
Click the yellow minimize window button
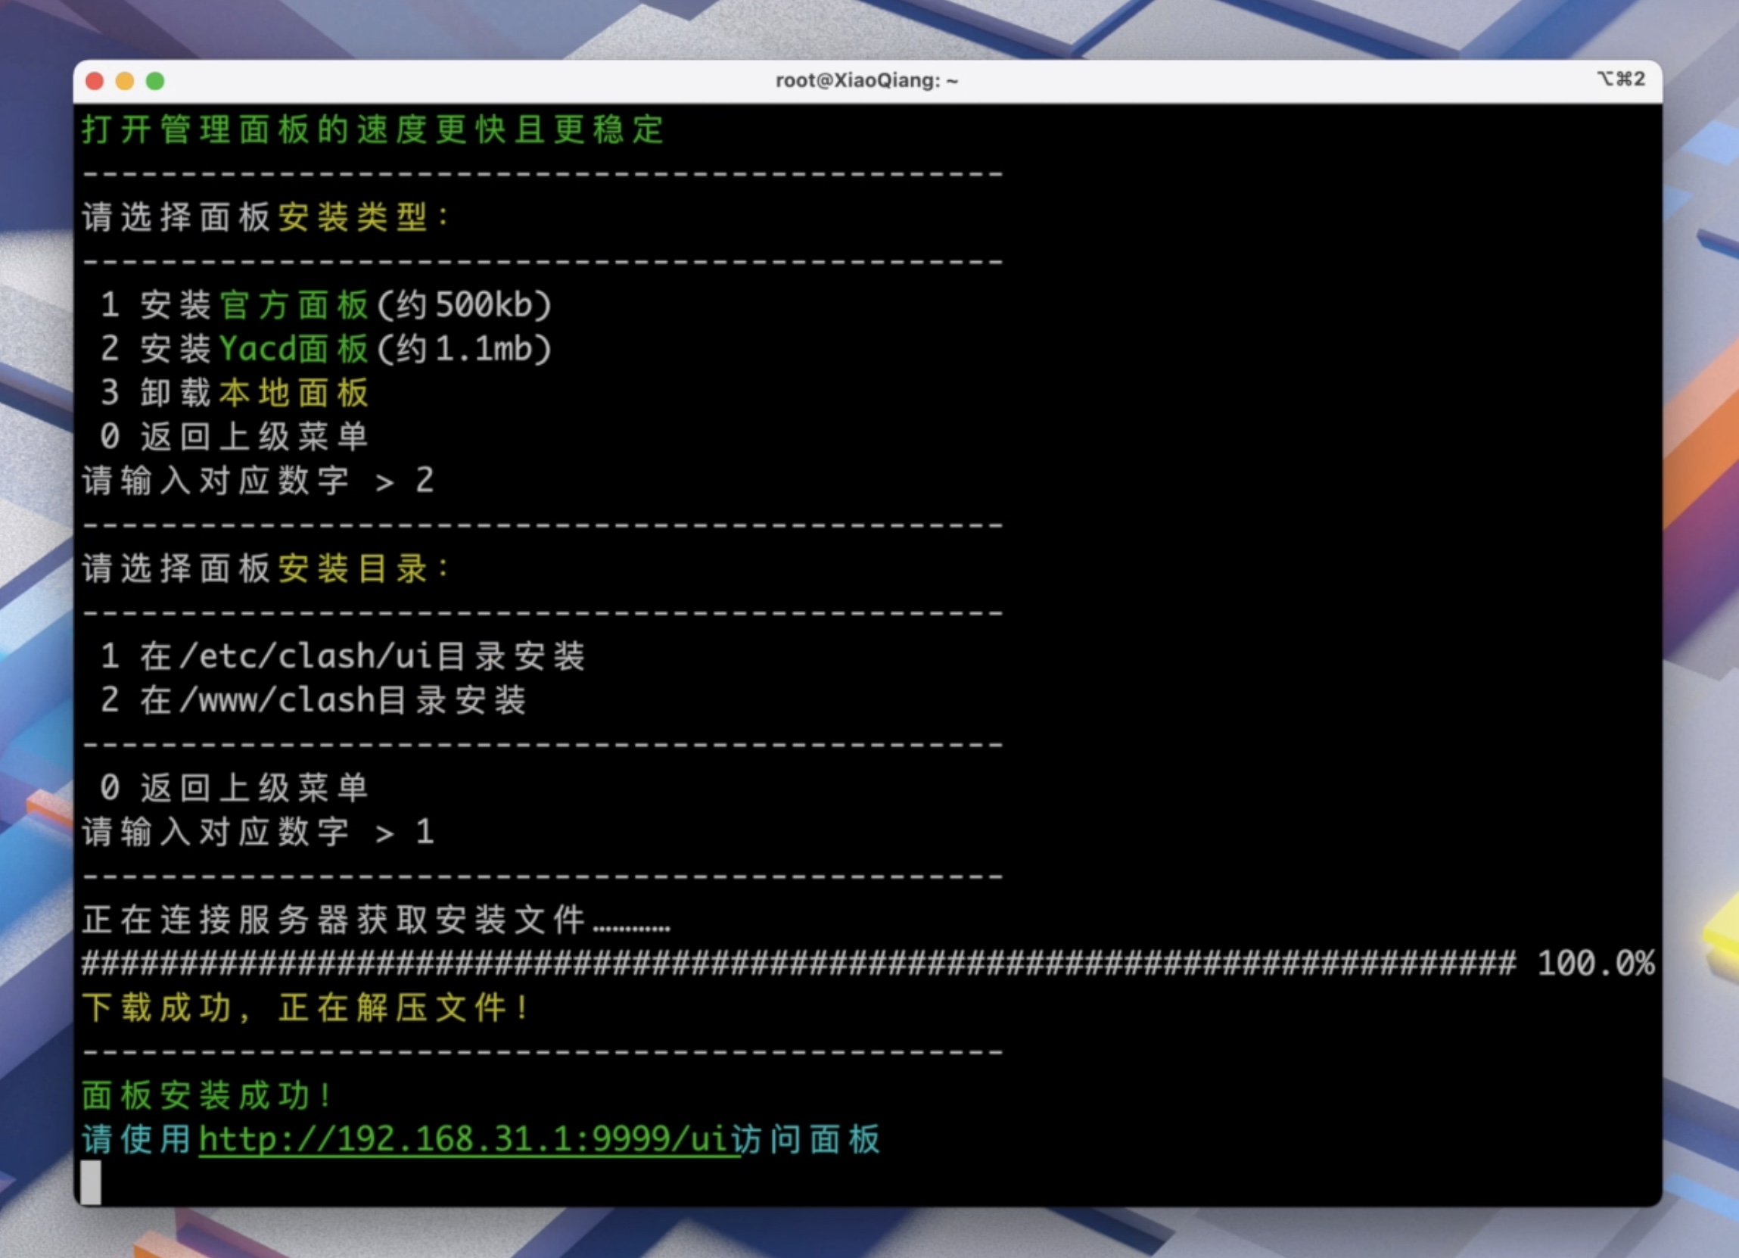click(x=125, y=81)
